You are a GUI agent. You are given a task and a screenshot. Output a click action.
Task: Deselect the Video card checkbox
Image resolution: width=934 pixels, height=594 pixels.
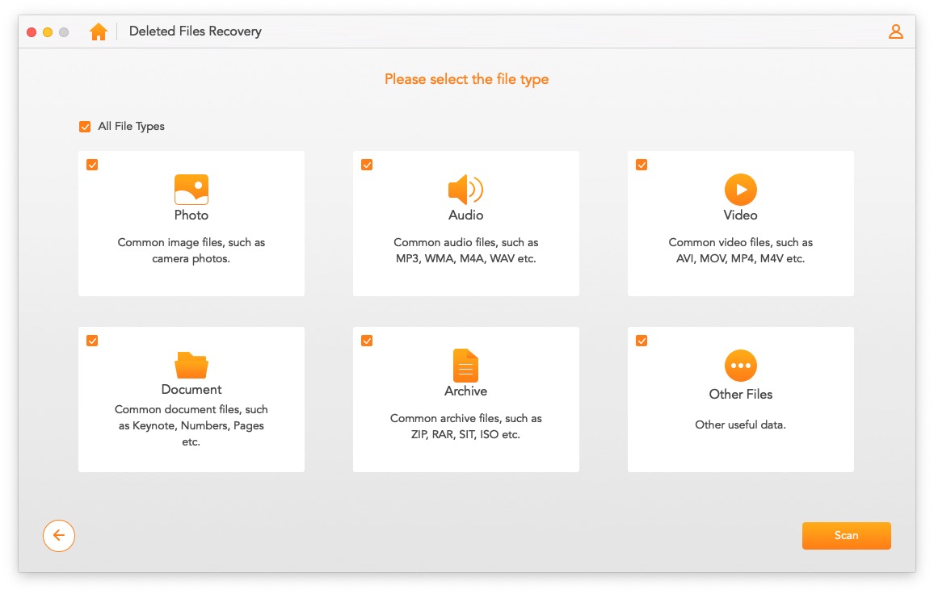coord(642,165)
